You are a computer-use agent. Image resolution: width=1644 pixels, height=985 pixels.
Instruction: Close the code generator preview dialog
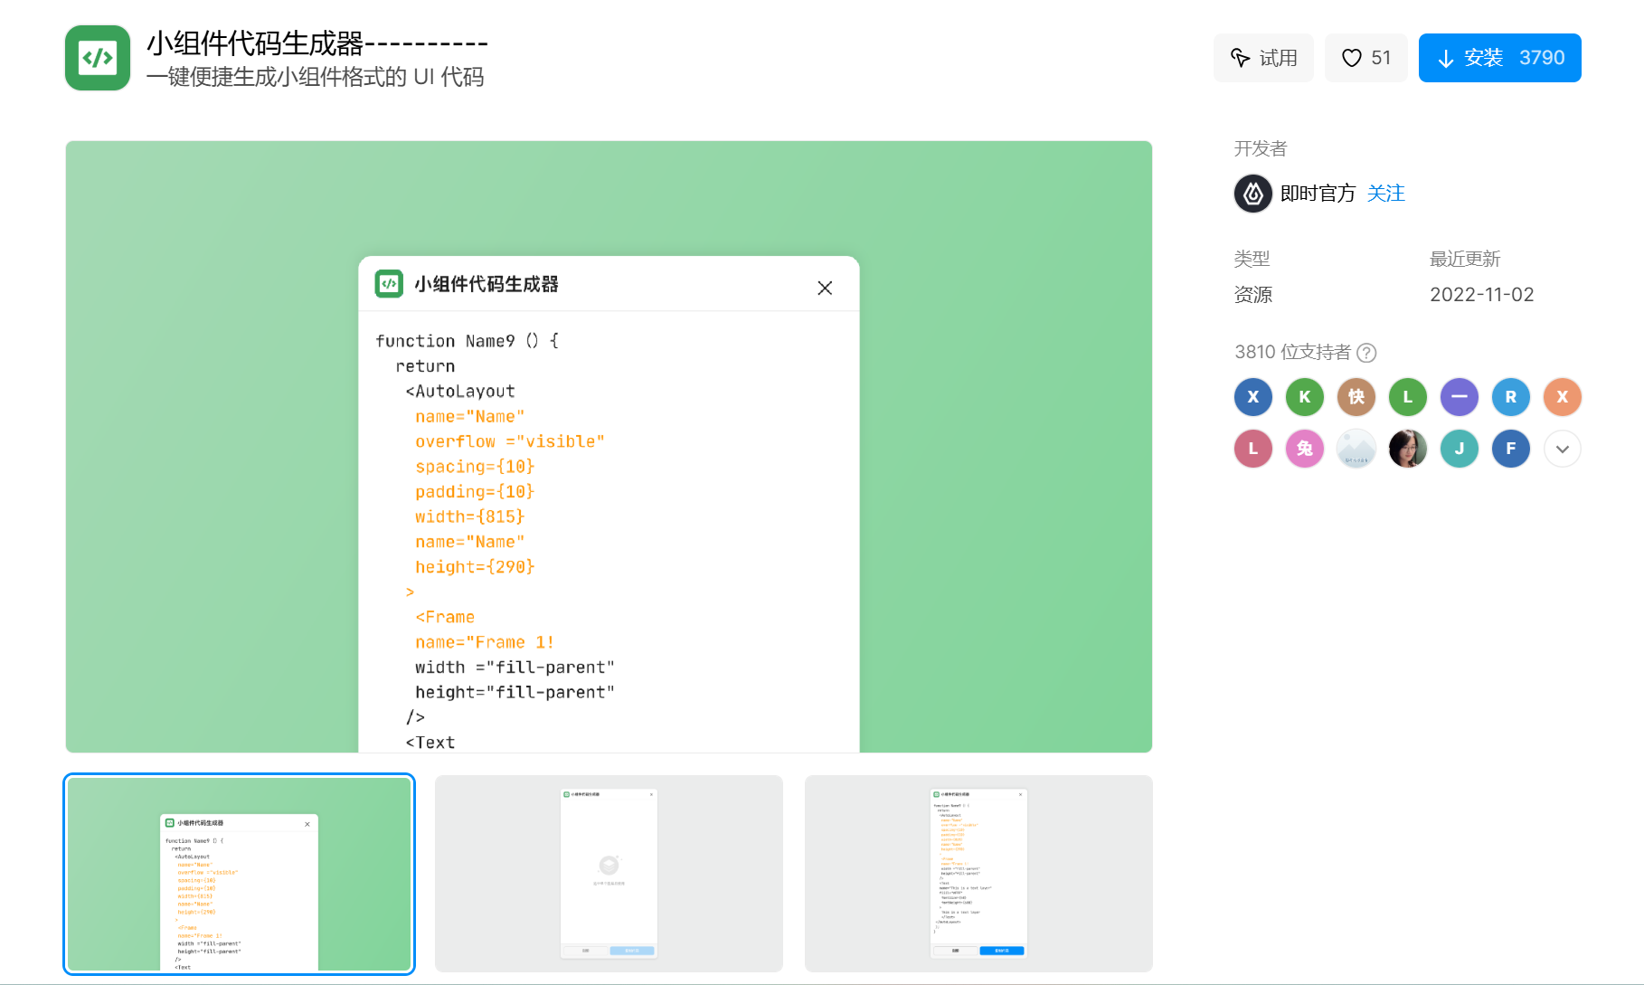coord(825,288)
